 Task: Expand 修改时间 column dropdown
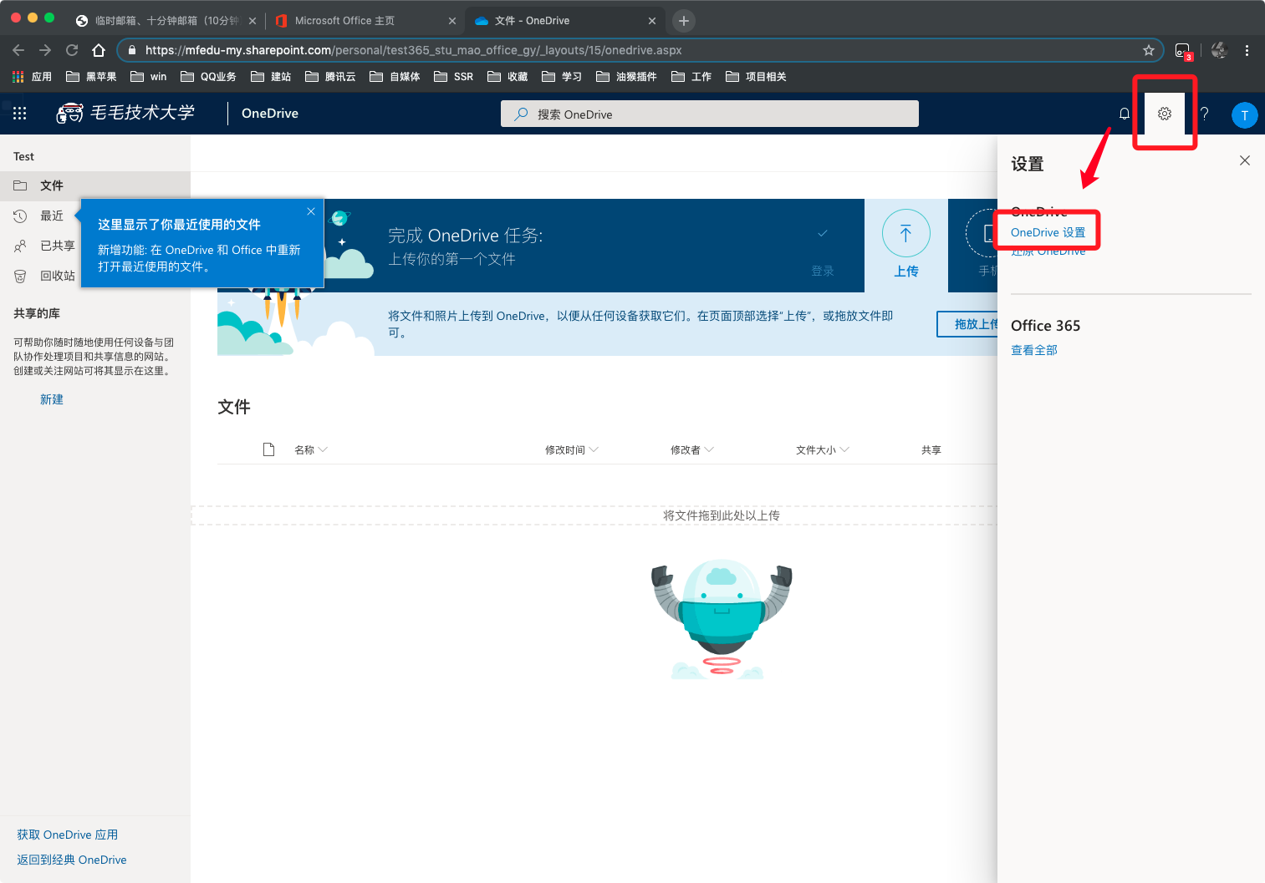point(572,449)
